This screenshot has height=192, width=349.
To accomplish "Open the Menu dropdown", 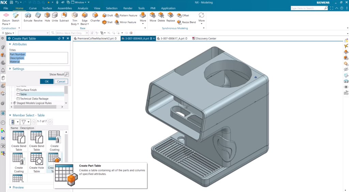I will click(8, 33).
